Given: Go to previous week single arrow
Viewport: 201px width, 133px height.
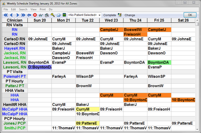Looking at the screenshot, I should pyautogui.click(x=11, y=15).
